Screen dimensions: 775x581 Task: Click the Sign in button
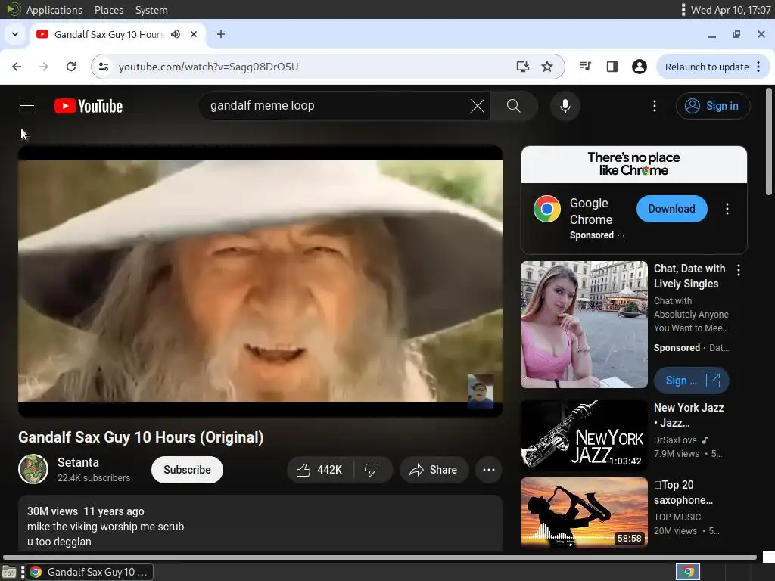(713, 106)
